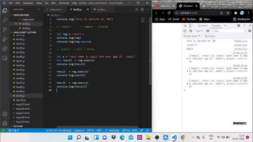
Task: Open Manage gear in activity bar
Action: [x=5, y=123]
